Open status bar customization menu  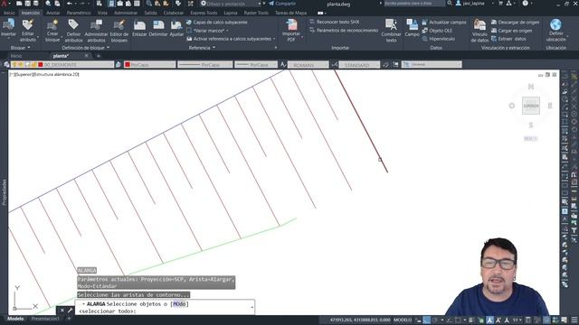pyautogui.click(x=574, y=320)
